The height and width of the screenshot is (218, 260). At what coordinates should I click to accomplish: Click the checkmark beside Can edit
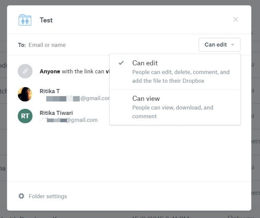tap(121, 63)
